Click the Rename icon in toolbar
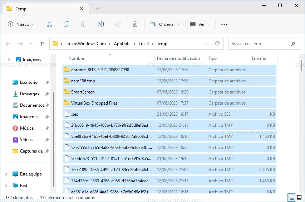 (101, 24)
